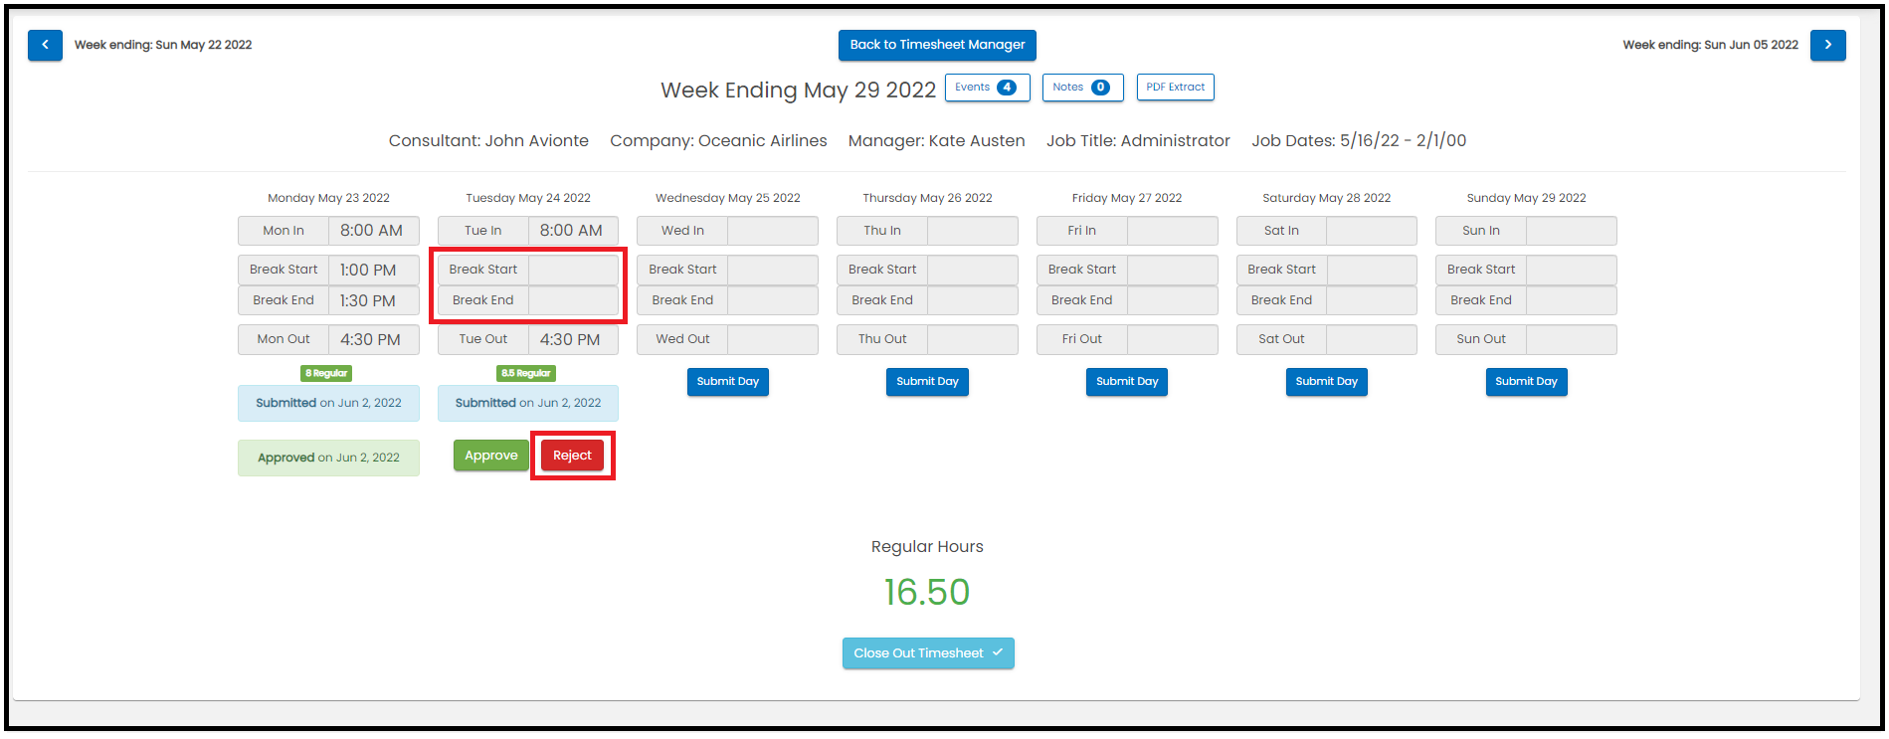Click the Mon In time field
Image resolution: width=1889 pixels, height=739 pixels.
tap(374, 231)
